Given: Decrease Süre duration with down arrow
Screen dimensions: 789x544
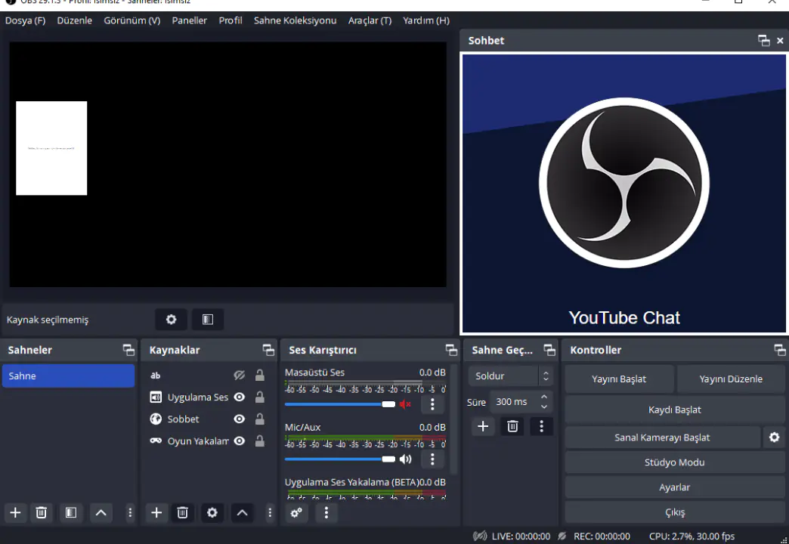Looking at the screenshot, I should 544,406.
